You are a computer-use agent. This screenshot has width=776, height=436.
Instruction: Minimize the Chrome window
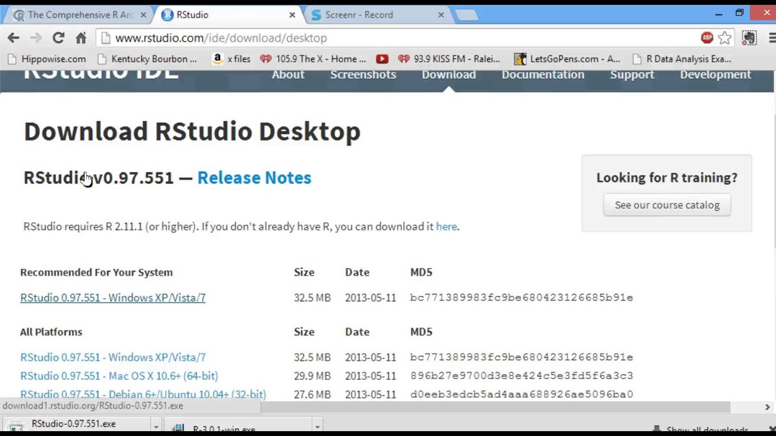point(718,13)
